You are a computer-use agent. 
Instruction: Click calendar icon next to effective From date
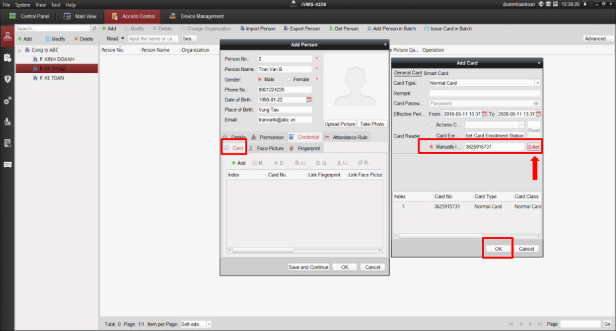point(485,113)
